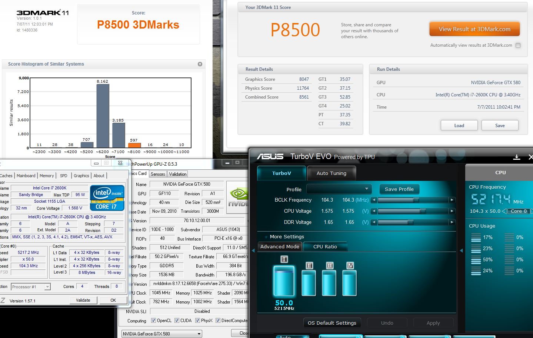The width and height of the screenshot is (533, 338).
Task: Open Processor #1 selection dropdown in CPU-Z
Action: pos(31,287)
